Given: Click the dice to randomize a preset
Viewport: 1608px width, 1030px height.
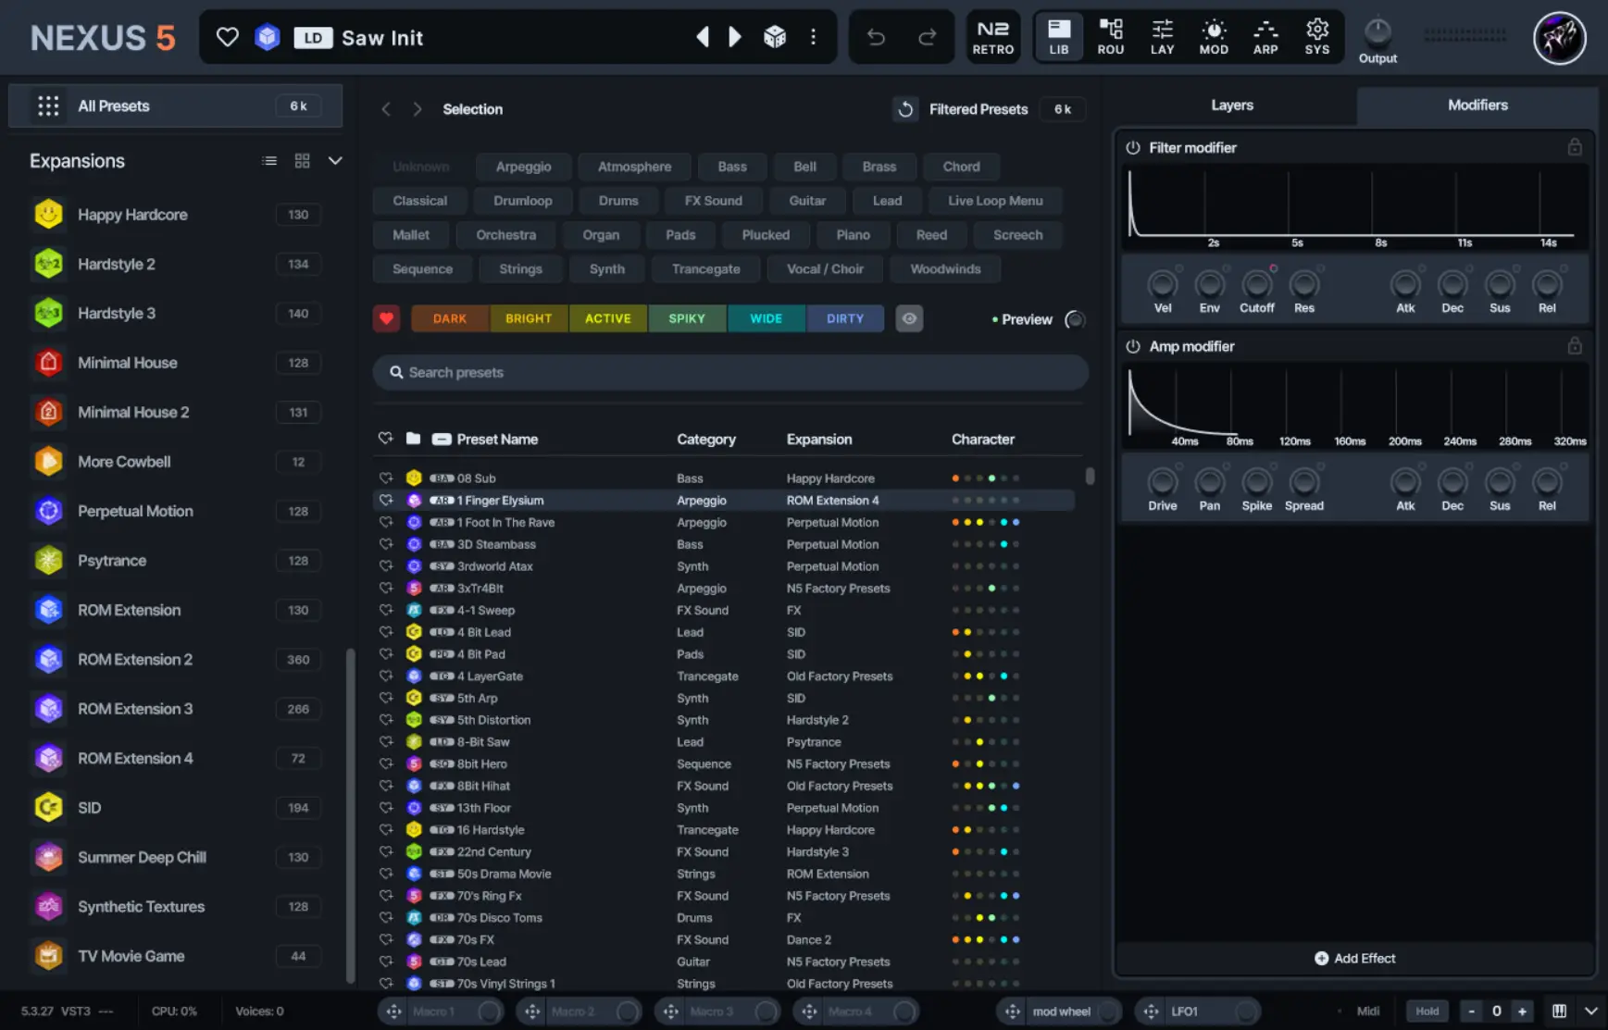Looking at the screenshot, I should pyautogui.click(x=775, y=37).
